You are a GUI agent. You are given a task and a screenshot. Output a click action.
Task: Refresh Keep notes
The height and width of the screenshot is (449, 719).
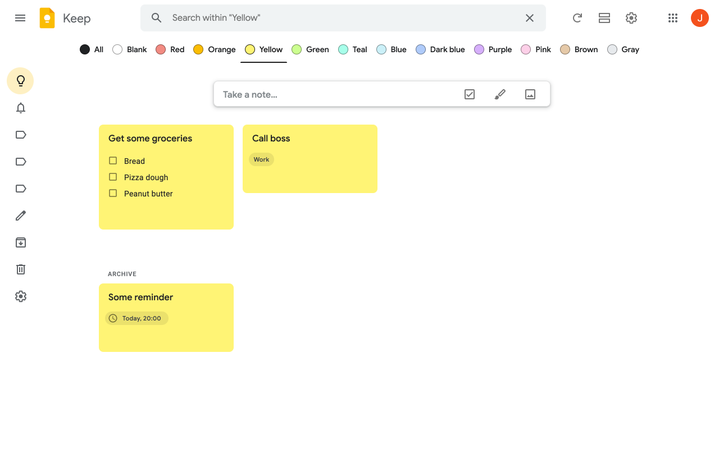tap(577, 17)
